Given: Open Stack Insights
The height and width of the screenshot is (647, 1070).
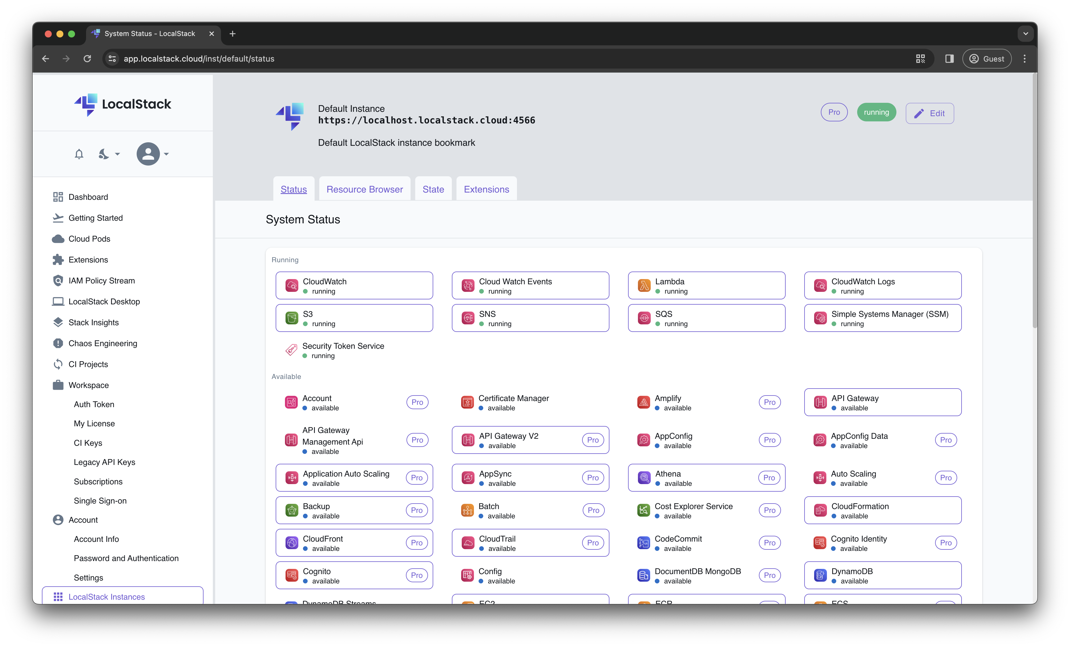Looking at the screenshot, I should tap(94, 322).
